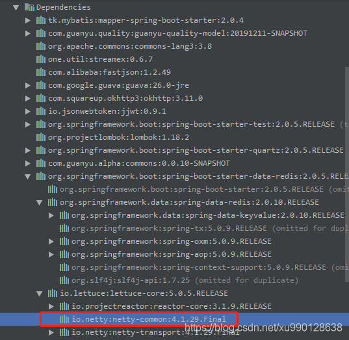Collapse spring-boot-starter-data-redis node
Screen dimensions: 349x340
(x=27, y=177)
